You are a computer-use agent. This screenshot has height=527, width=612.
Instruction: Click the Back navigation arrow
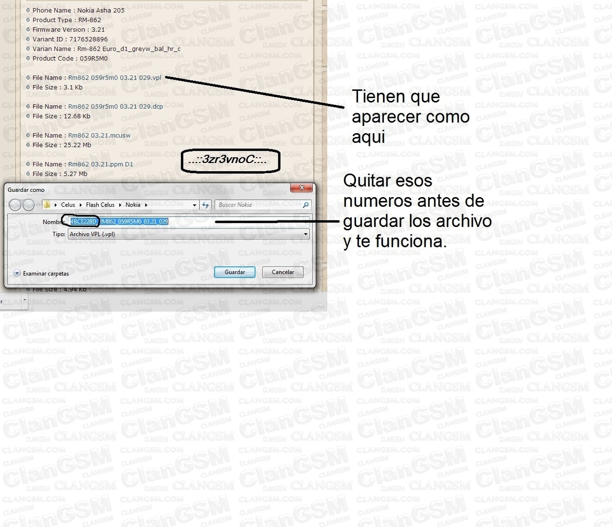point(15,205)
